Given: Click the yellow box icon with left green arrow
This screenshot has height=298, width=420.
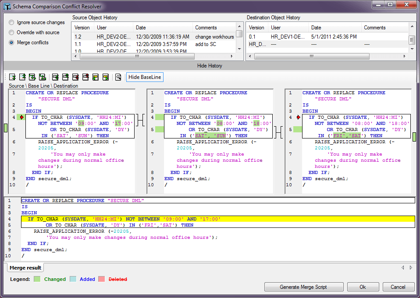Looking at the screenshot, I should pyautogui.click(x=96, y=77).
